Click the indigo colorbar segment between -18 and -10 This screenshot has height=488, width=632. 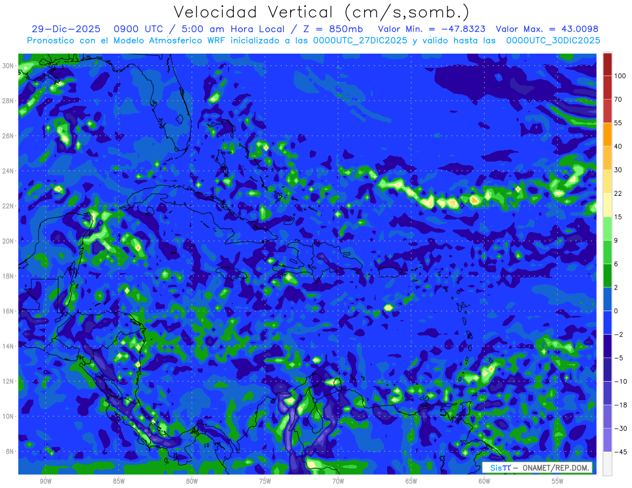click(x=607, y=393)
